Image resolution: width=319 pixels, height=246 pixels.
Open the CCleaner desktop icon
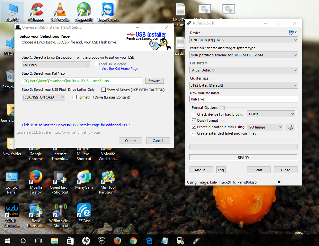(x=36, y=12)
